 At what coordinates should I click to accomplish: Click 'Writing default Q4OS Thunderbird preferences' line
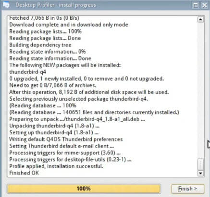click(x=66, y=139)
